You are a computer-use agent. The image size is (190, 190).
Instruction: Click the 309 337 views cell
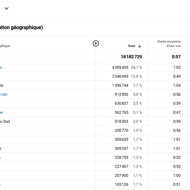point(121,148)
